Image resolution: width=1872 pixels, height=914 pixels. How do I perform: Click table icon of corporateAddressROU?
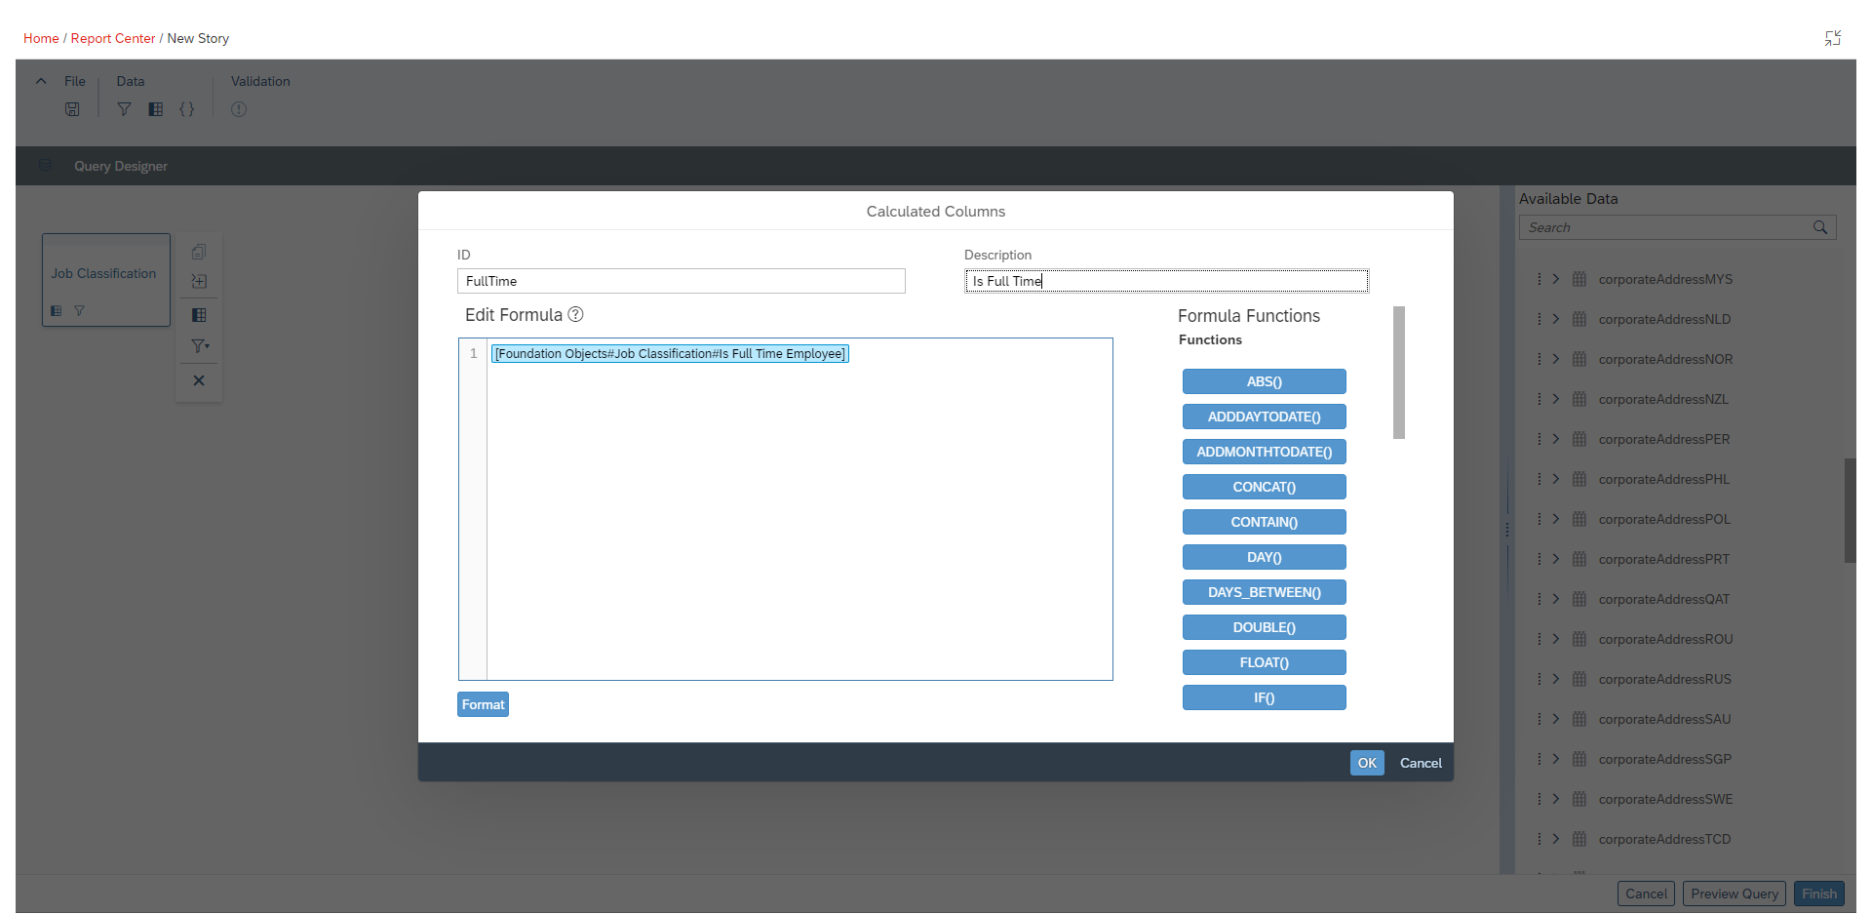(1579, 639)
